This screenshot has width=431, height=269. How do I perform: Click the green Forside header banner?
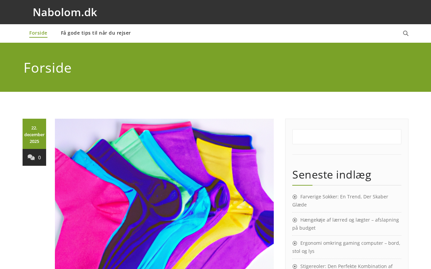(215, 67)
